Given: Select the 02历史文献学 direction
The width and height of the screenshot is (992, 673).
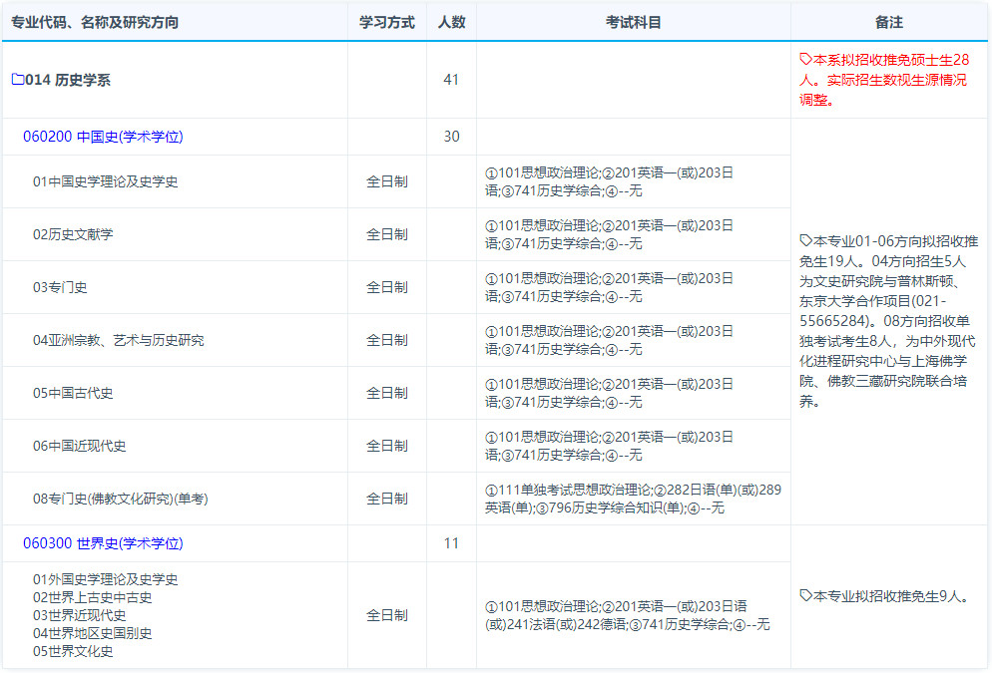Looking at the screenshot, I should pyautogui.click(x=73, y=234).
